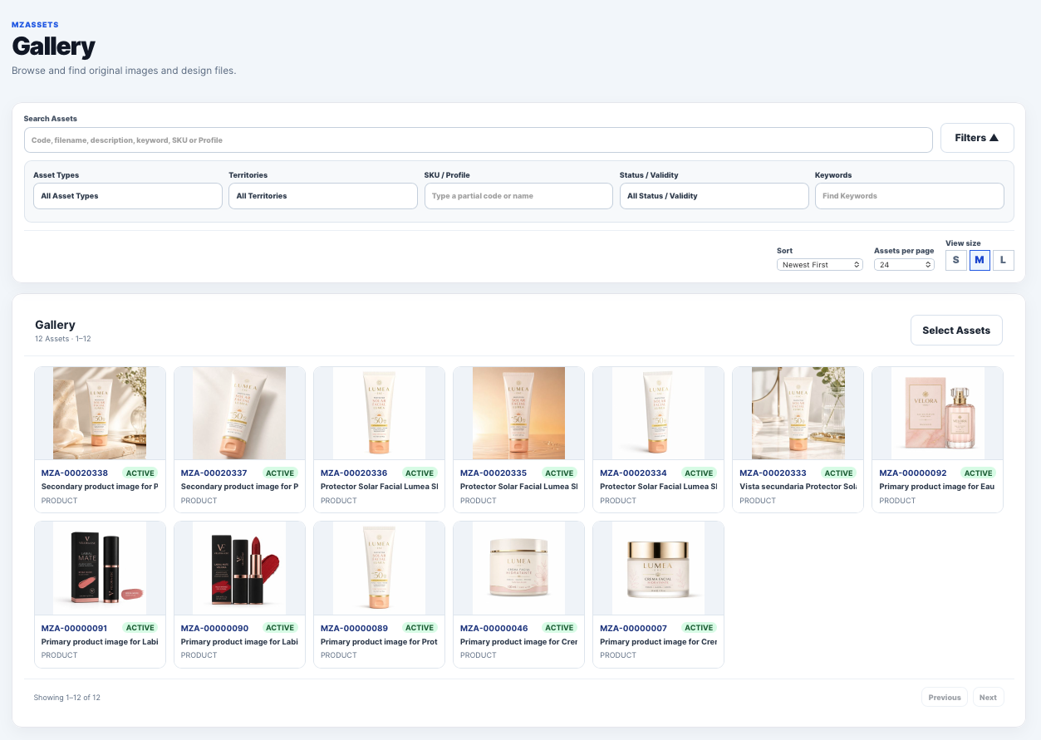1041x740 pixels.
Task: Open thumbnail of asset MZA-00020333
Action: point(798,414)
